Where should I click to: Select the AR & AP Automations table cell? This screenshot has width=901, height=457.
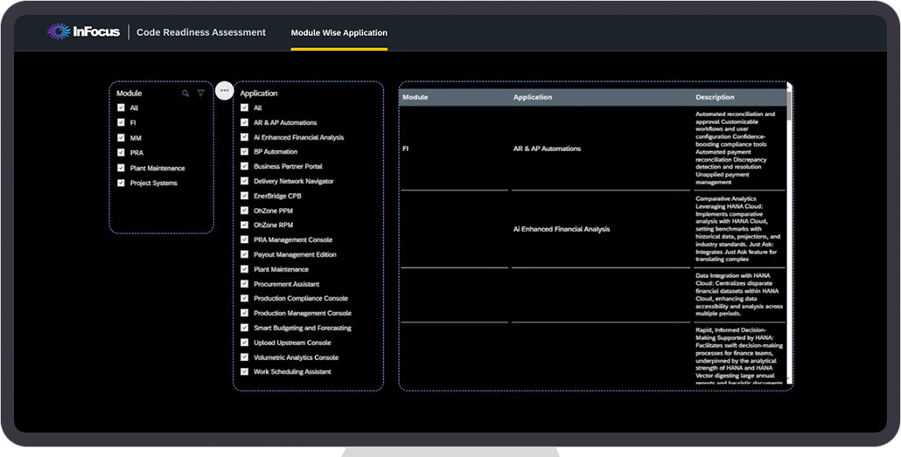coord(547,149)
